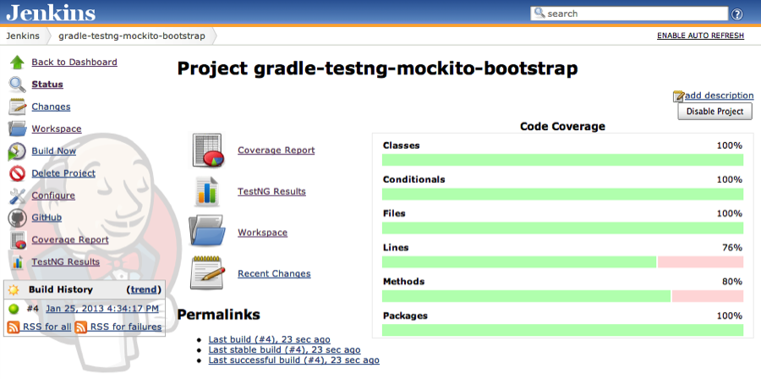Screen dimensions: 761x379
Task: Open the Recent Changes link
Action: [274, 274]
